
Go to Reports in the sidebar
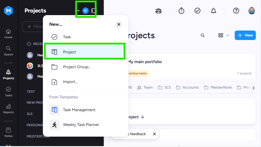8,109
